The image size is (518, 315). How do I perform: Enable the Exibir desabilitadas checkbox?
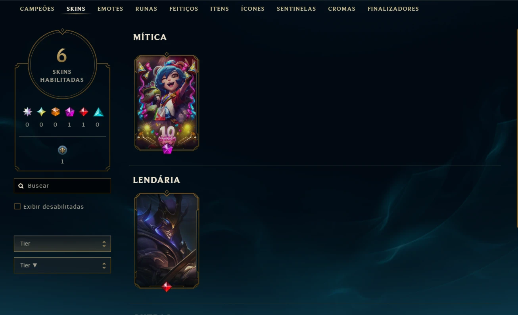[x=17, y=206]
